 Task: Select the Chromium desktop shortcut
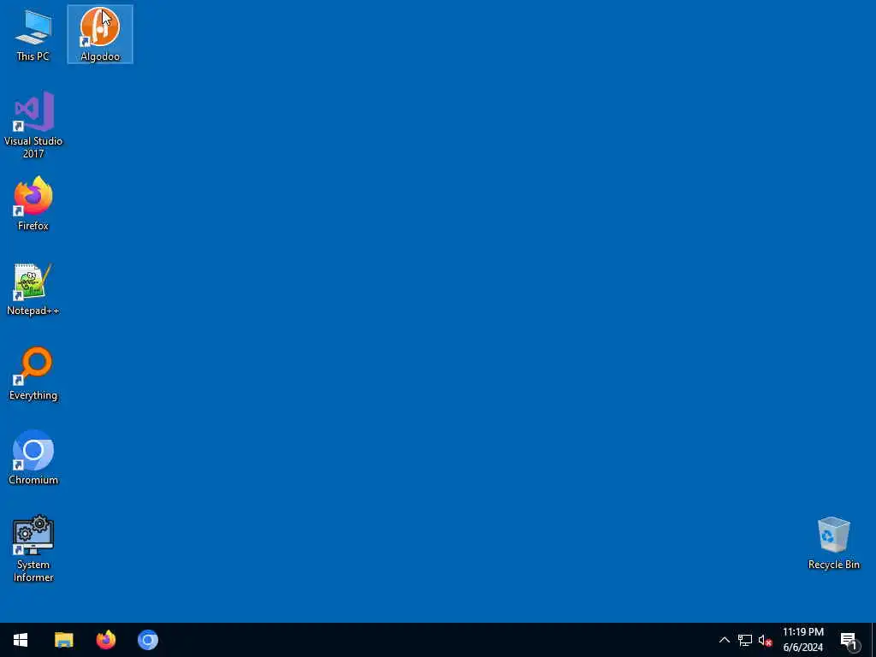pos(33,458)
